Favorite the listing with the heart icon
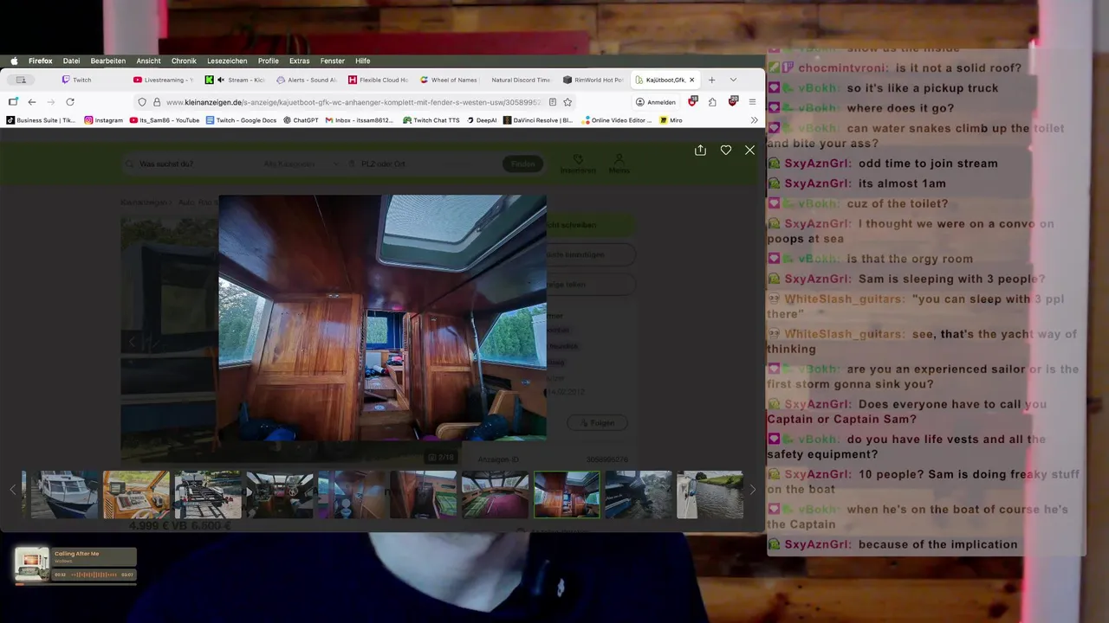Screen dimensions: 1109x623 click(x=726, y=150)
